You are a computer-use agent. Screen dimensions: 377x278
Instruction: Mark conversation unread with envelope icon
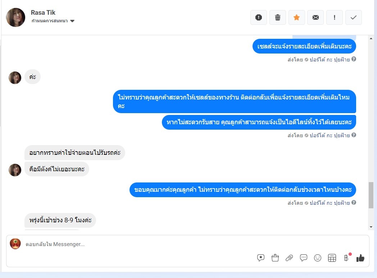point(315,18)
